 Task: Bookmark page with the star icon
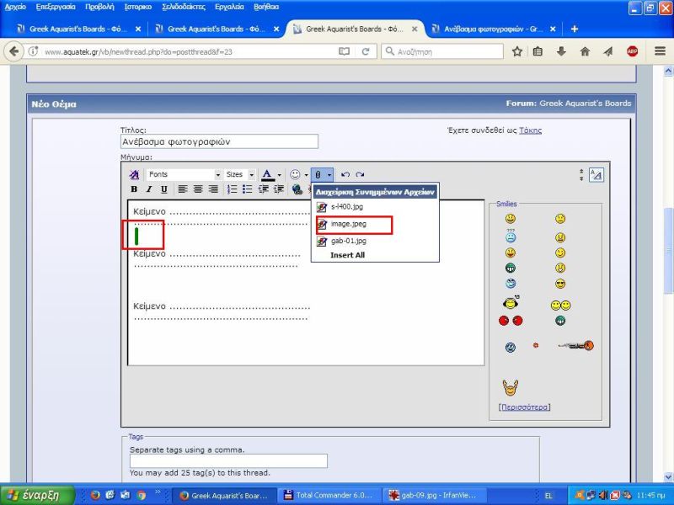(x=517, y=51)
